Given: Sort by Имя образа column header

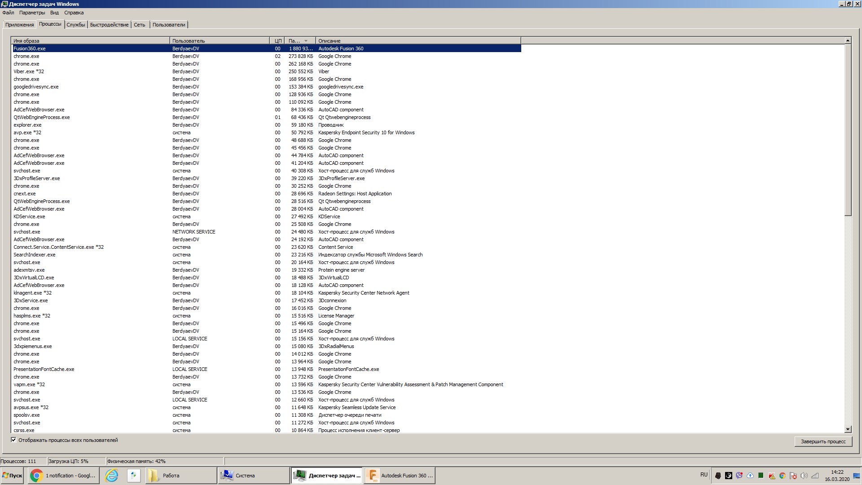Looking at the screenshot, I should [91, 40].
